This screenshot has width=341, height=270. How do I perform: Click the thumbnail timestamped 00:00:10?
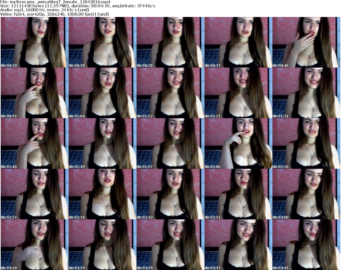[34, 42]
